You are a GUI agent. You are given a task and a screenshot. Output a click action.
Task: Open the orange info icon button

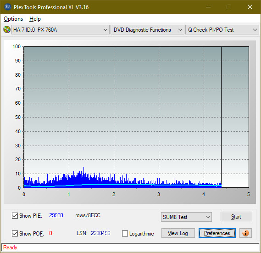pos(245,233)
